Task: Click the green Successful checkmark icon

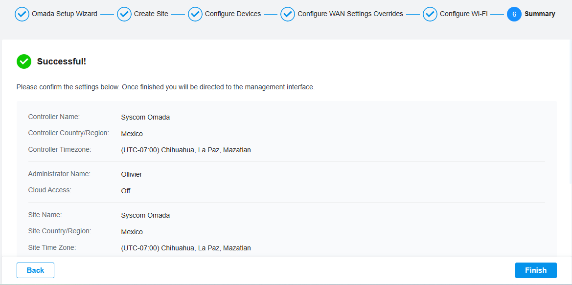Action: (24, 61)
